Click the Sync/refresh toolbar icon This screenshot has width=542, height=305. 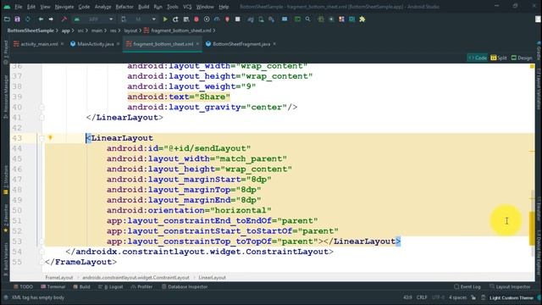[x=28, y=19]
